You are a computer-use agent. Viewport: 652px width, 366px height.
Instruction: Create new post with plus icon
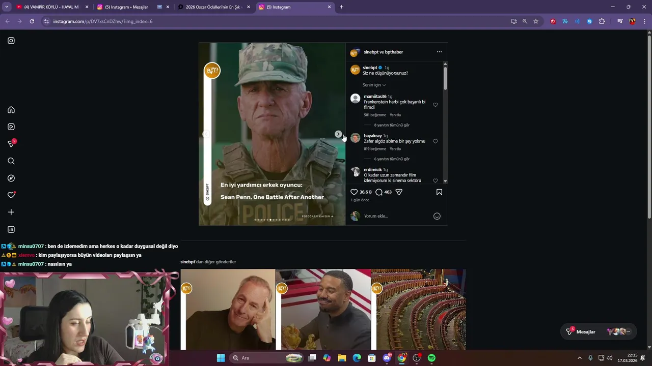11,212
